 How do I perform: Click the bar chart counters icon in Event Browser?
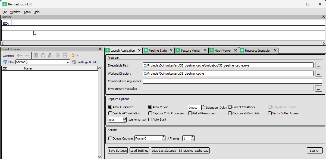tap(50, 55)
